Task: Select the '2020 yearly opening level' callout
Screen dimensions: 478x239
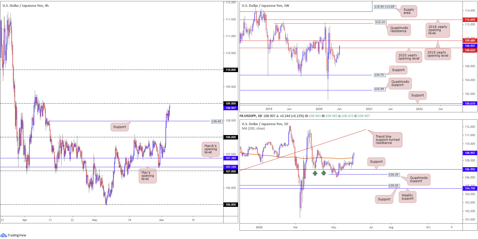Action: (x=409, y=57)
